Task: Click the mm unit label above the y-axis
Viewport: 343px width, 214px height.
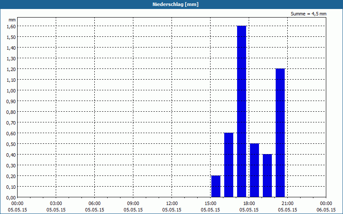Action: pos(12,20)
